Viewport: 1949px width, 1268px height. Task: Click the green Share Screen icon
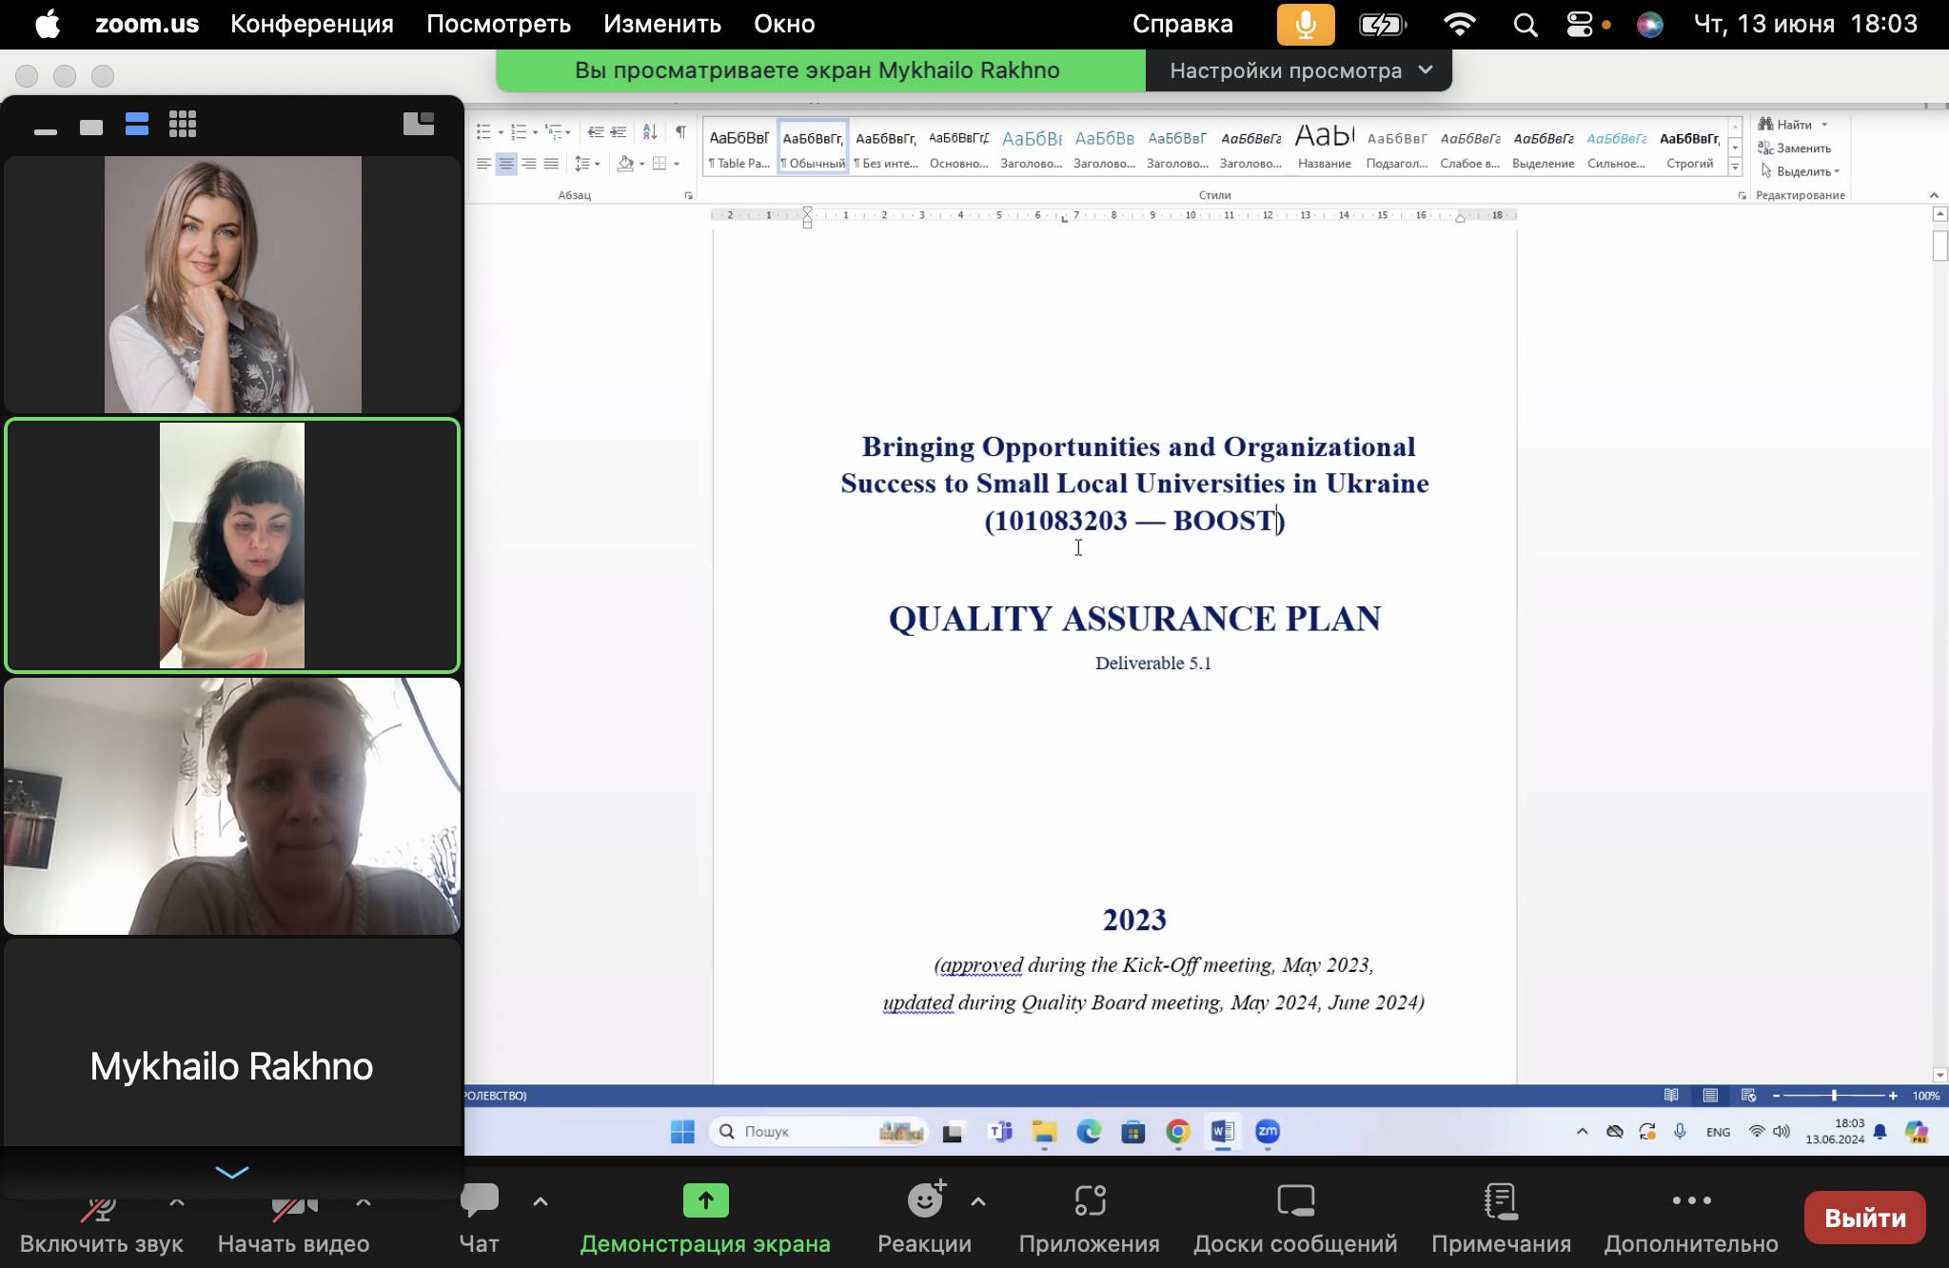click(705, 1200)
